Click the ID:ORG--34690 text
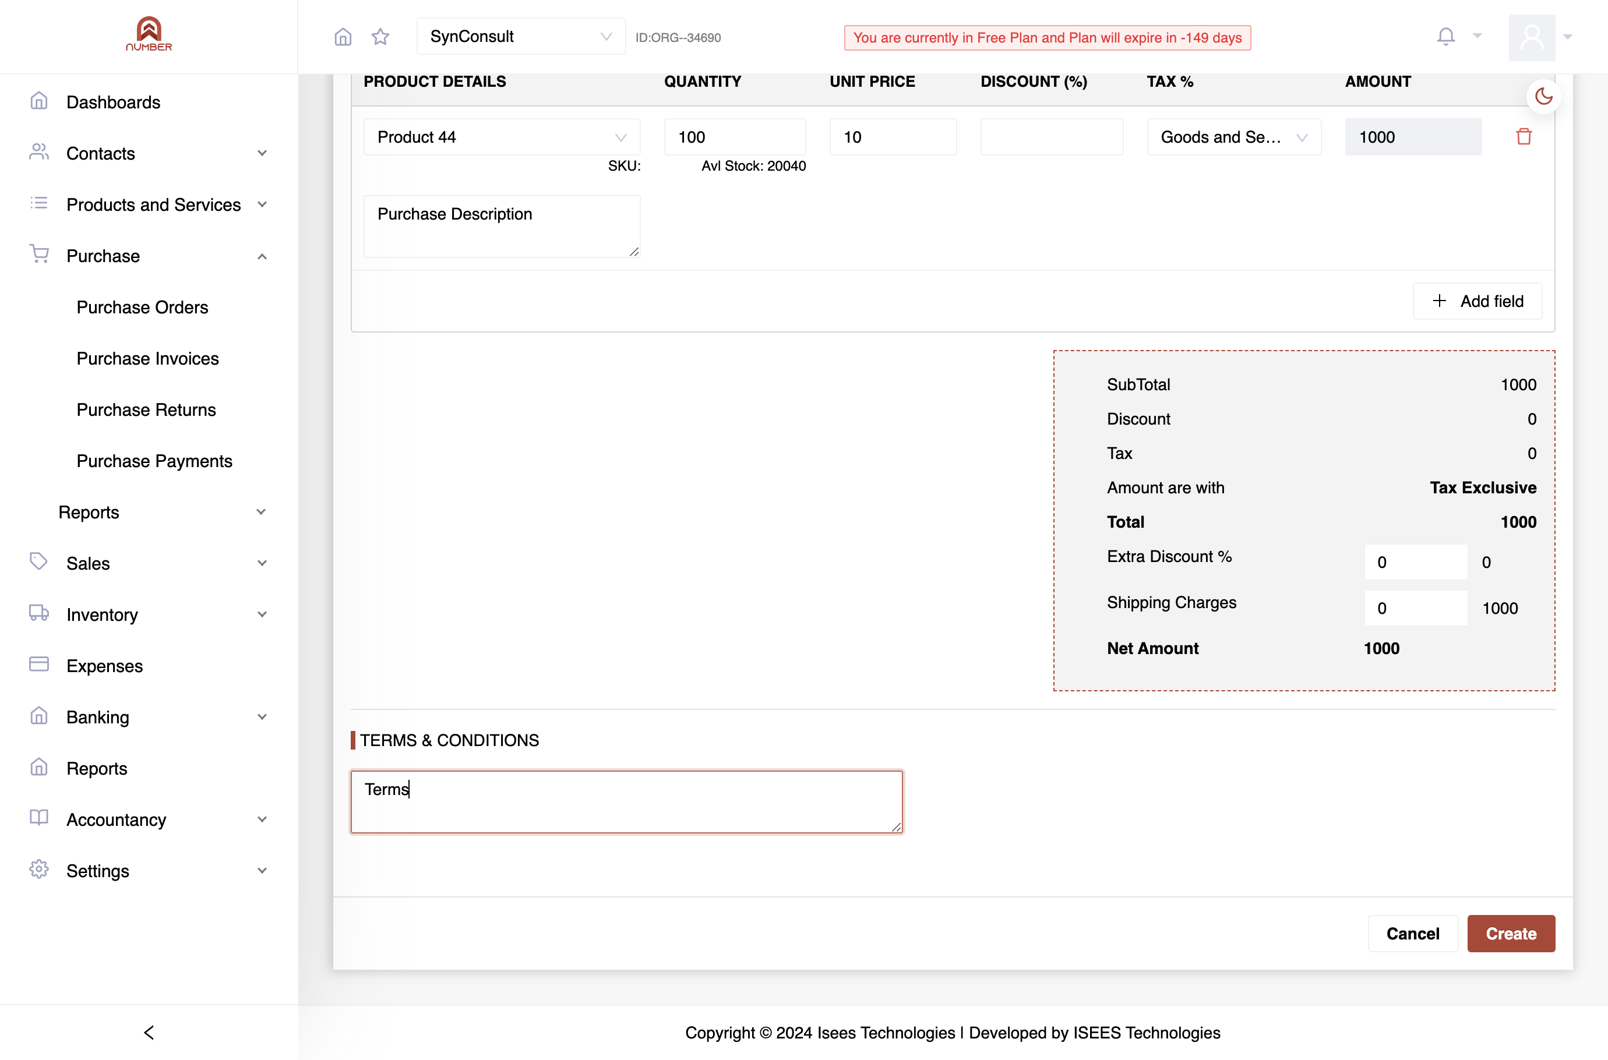 (x=678, y=38)
